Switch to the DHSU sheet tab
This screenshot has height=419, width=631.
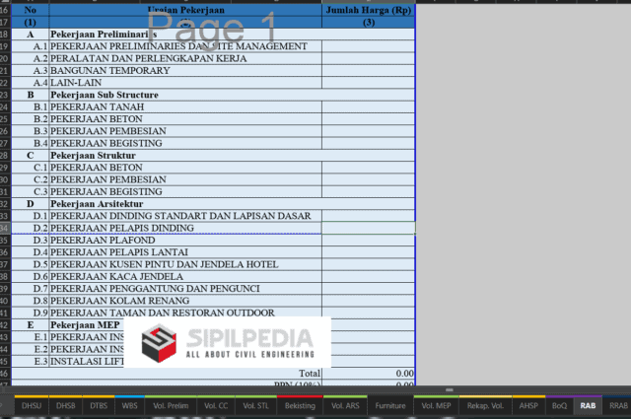click(32, 405)
